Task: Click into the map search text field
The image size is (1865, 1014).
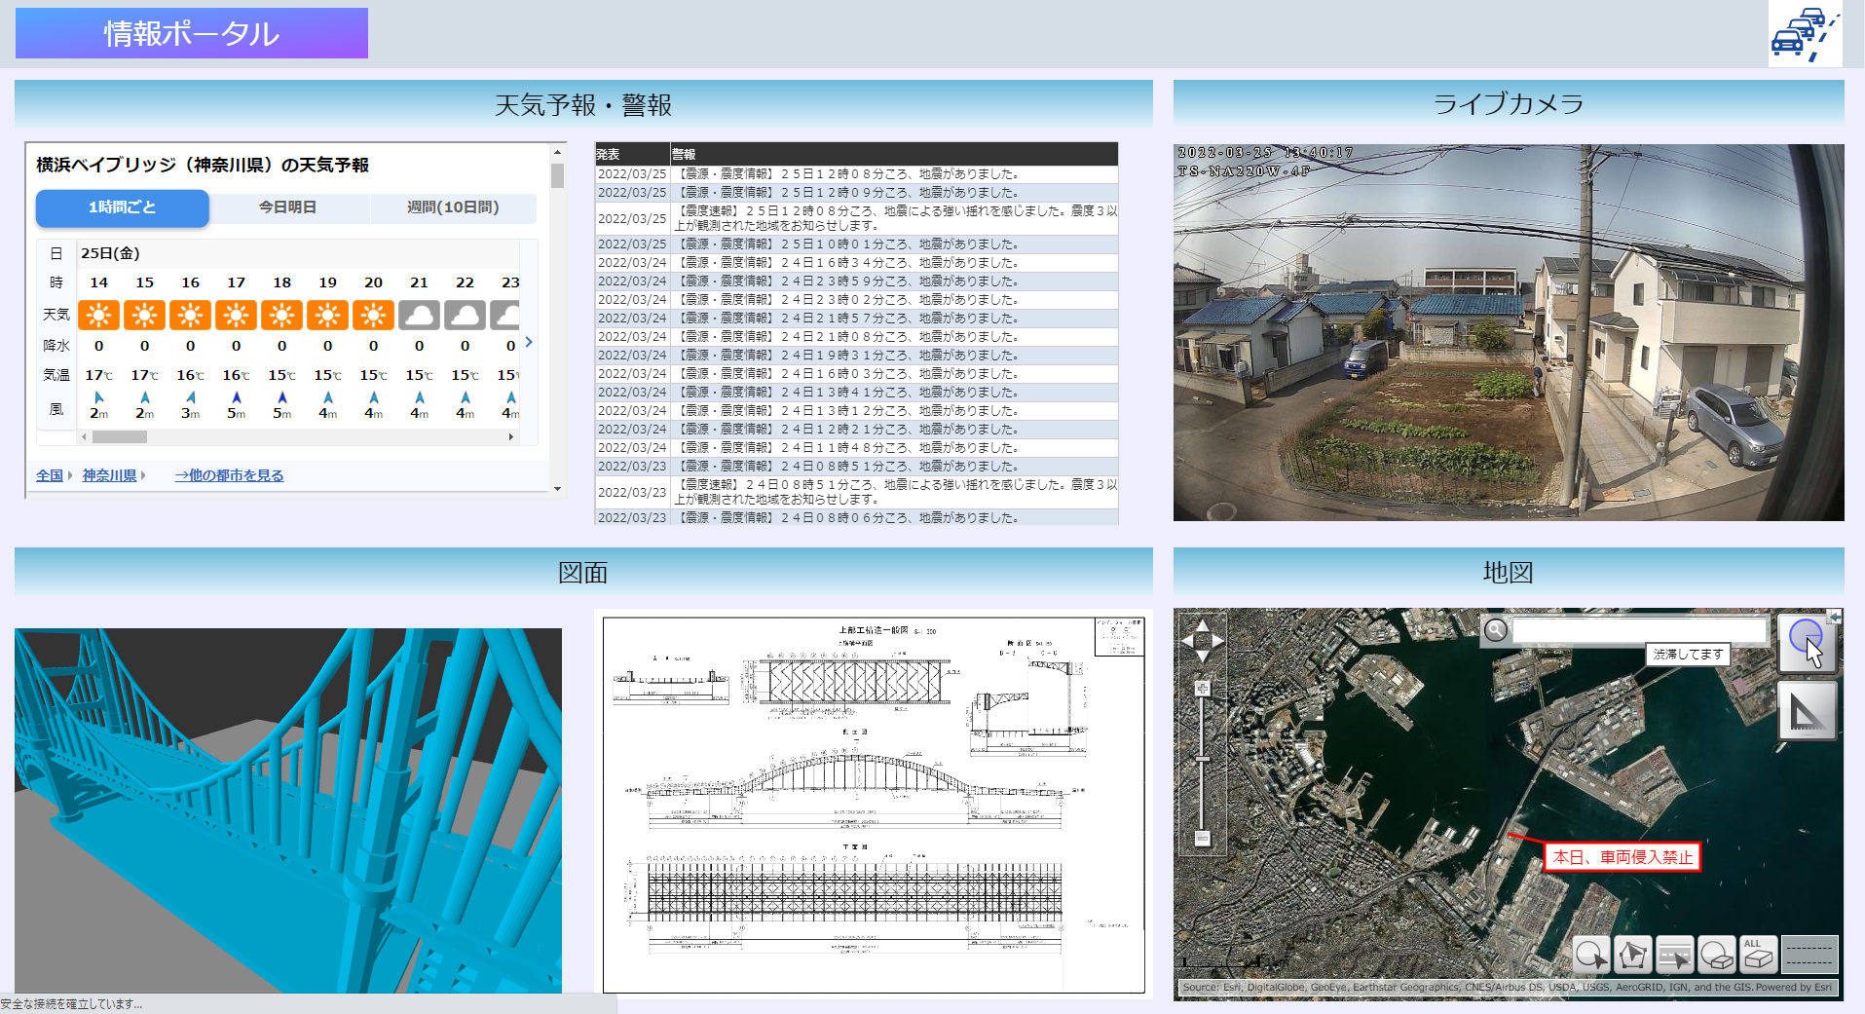Action: 1639,630
